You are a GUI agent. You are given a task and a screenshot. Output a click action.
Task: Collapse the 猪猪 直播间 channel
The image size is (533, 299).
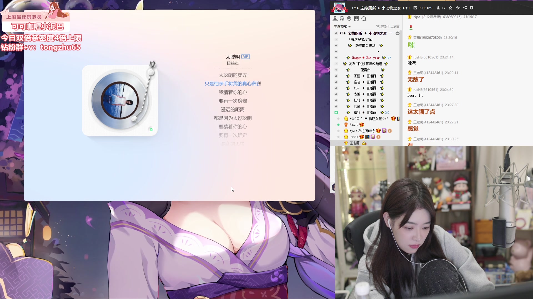[336, 112]
